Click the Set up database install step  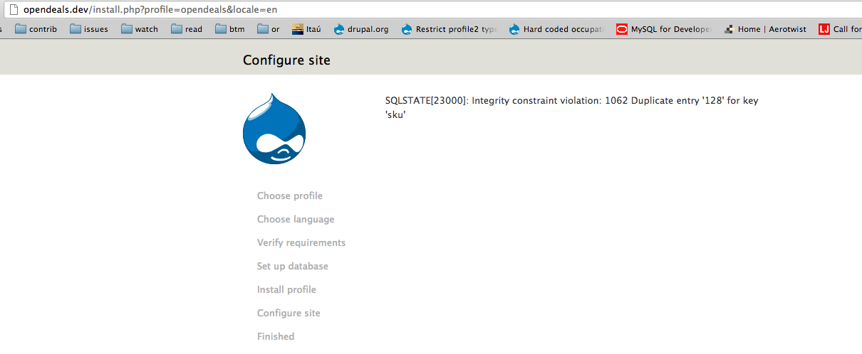click(x=293, y=266)
